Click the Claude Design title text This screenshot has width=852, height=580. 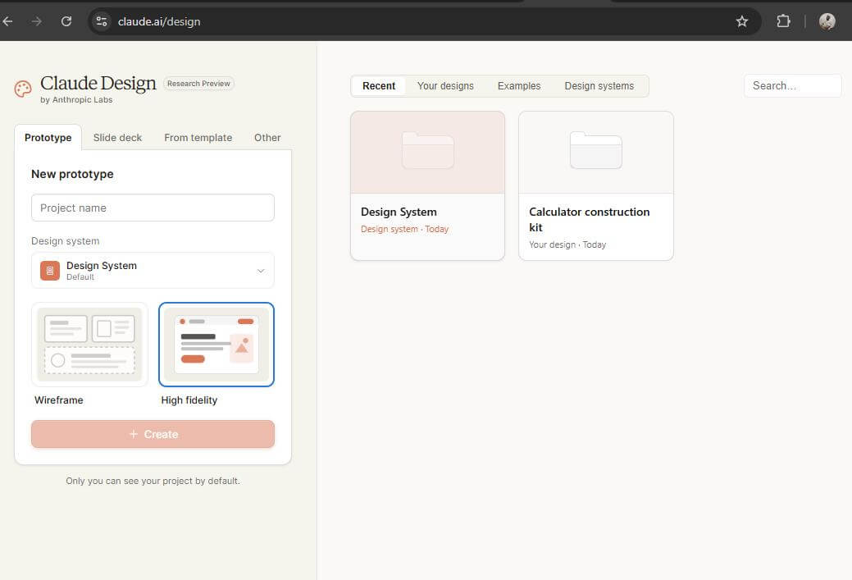tap(98, 83)
